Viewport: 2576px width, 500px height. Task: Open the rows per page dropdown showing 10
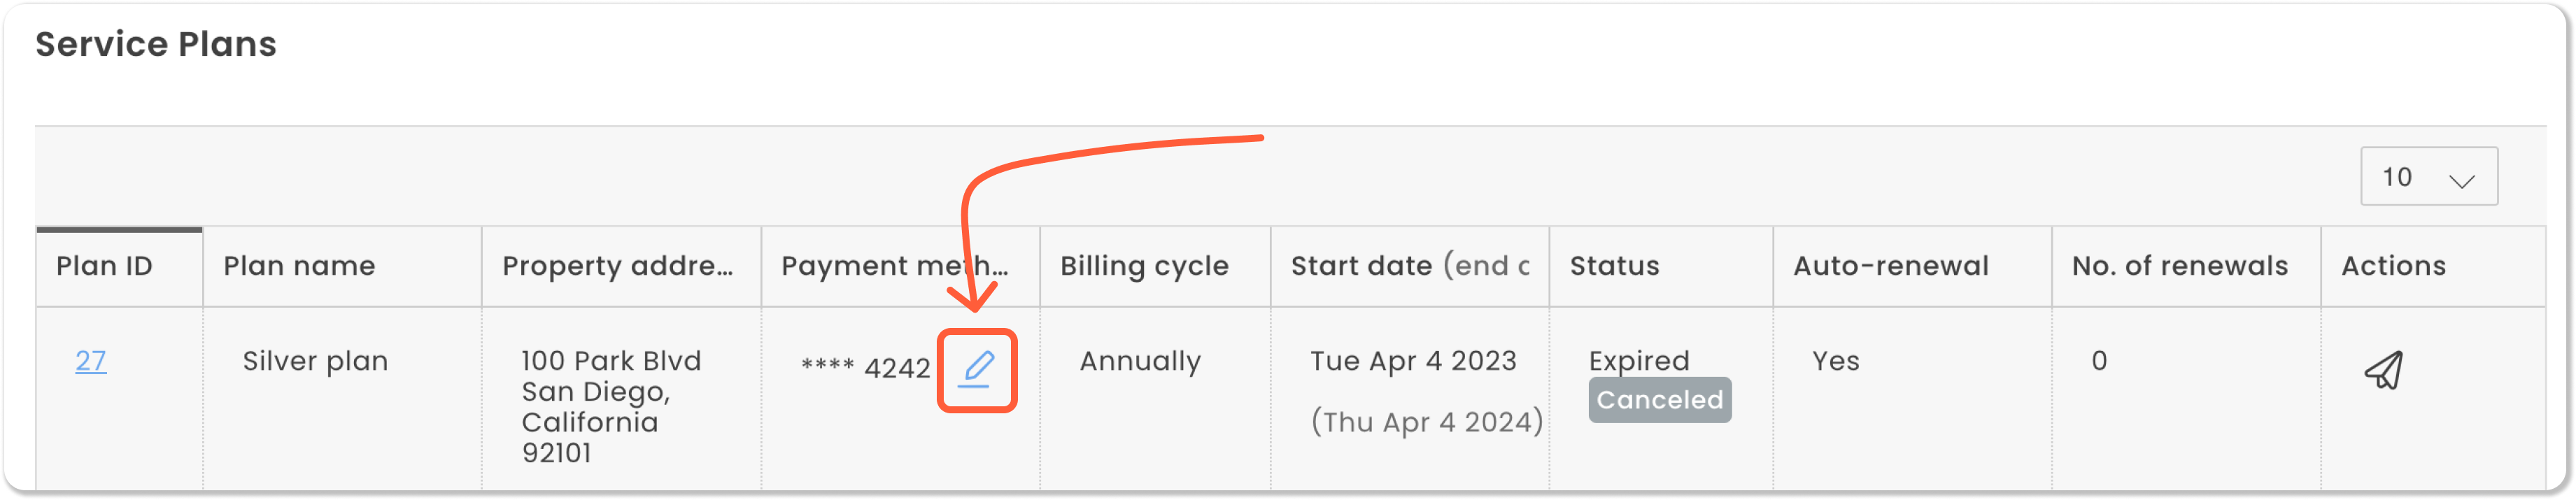click(2428, 177)
